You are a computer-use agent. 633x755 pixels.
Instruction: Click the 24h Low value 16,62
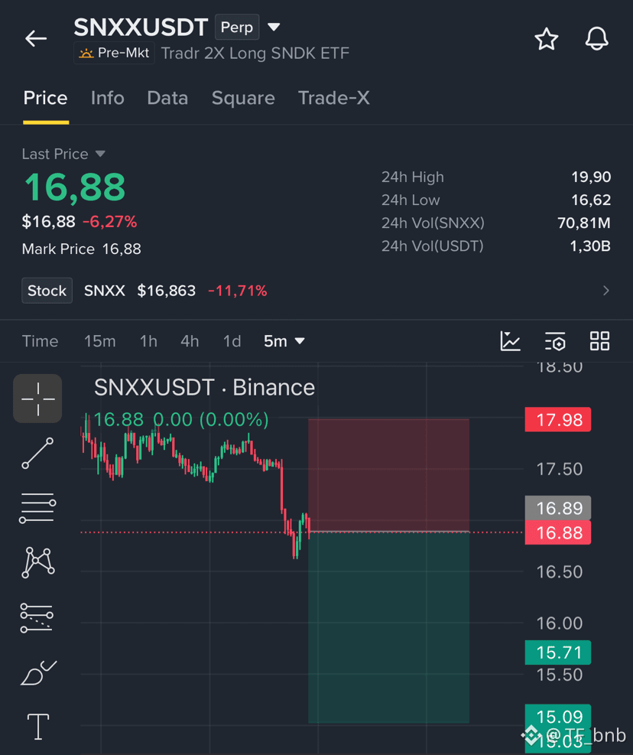pyautogui.click(x=591, y=200)
